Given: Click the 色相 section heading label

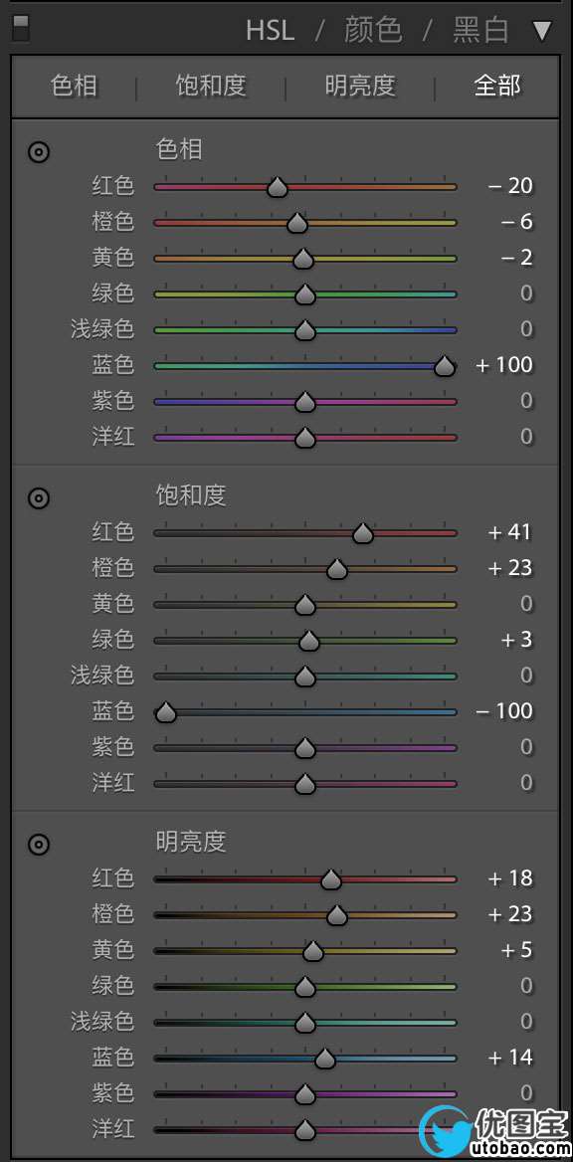Looking at the screenshot, I should pos(179,150).
